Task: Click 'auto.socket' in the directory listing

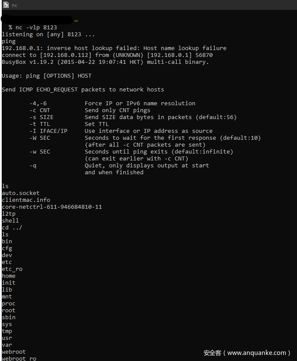Action: pos(20,193)
